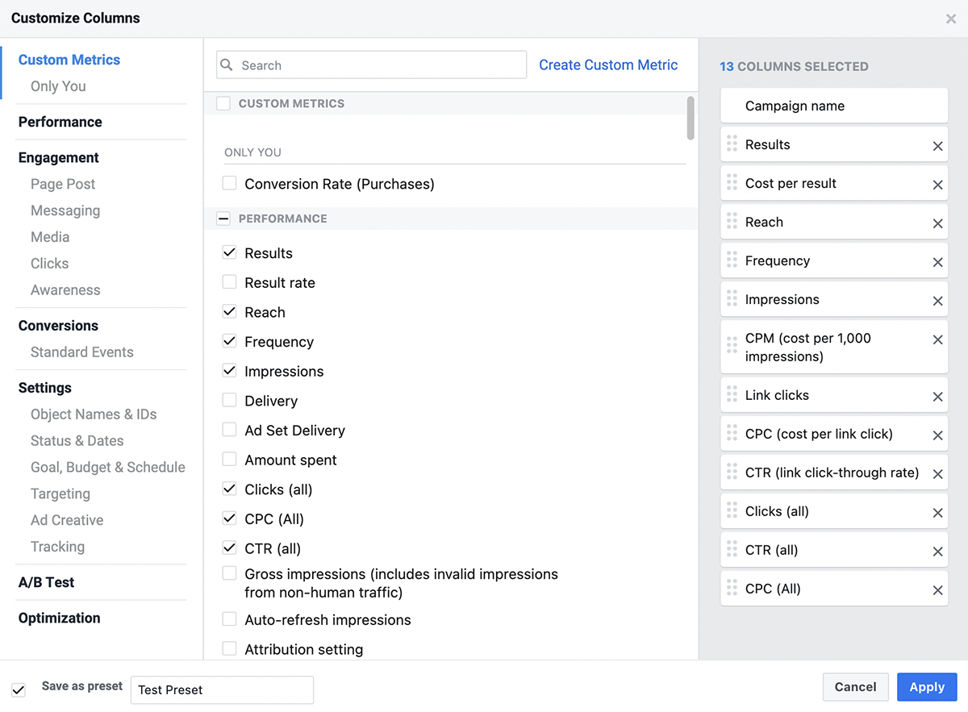Open the Tracking subcategory

(x=57, y=547)
